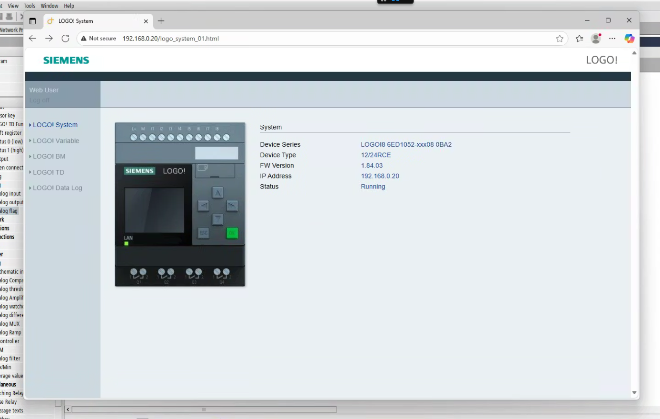Image resolution: width=660 pixels, height=419 pixels.
Task: Select the address bar URL 192.168.0.20
Action: [171, 39]
